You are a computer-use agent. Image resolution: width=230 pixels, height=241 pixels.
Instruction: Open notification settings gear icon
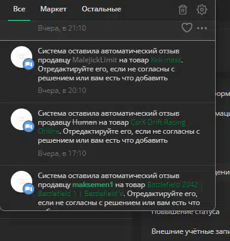202,10
